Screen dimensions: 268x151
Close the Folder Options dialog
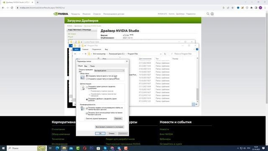click(127, 61)
